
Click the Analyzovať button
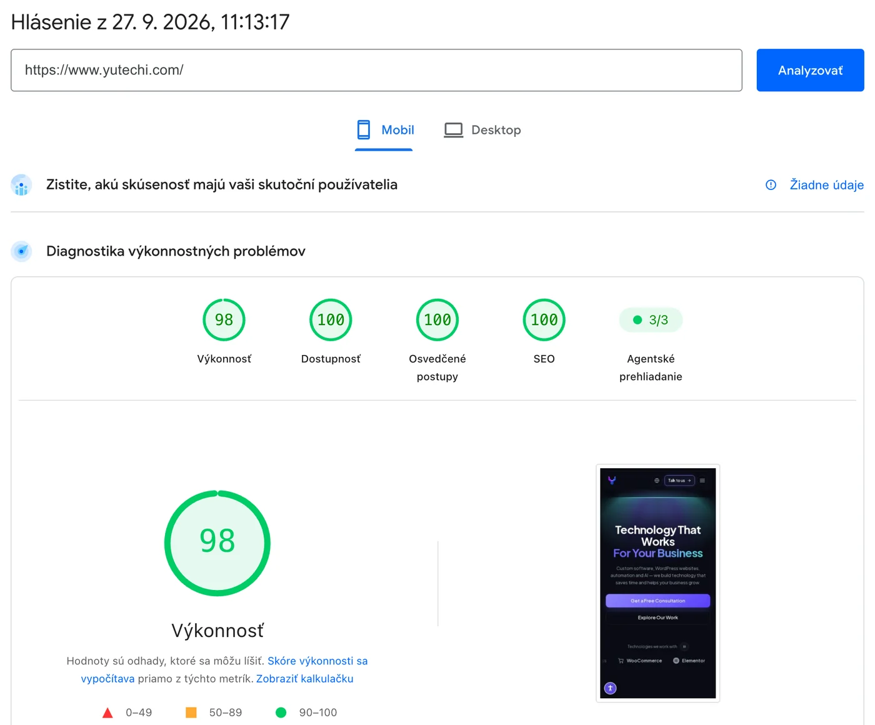[x=810, y=70]
